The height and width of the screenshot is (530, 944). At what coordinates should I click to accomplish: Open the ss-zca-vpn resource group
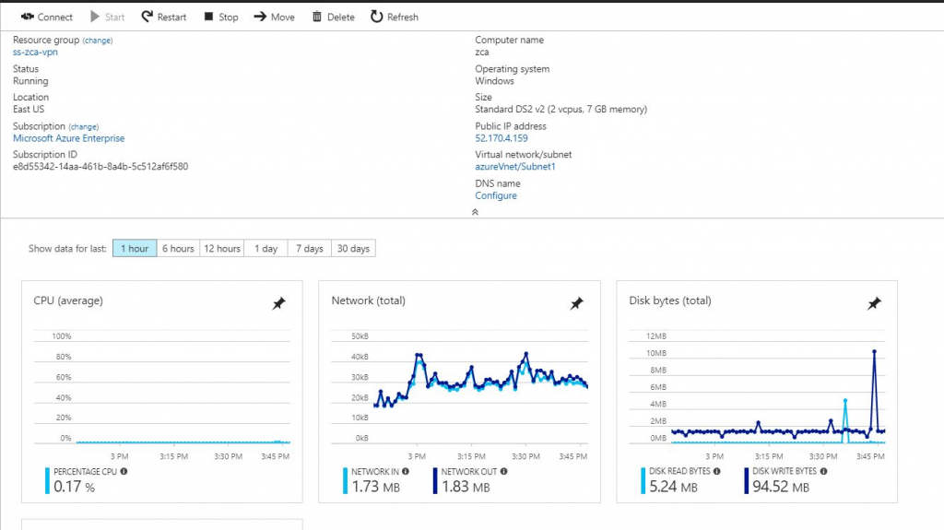click(35, 53)
